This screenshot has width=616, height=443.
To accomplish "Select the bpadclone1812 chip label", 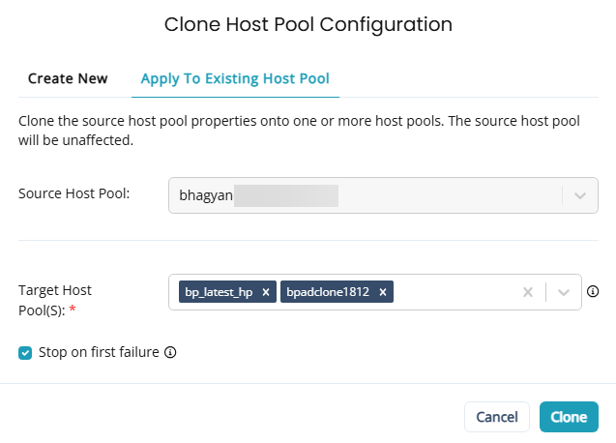I will click(328, 292).
